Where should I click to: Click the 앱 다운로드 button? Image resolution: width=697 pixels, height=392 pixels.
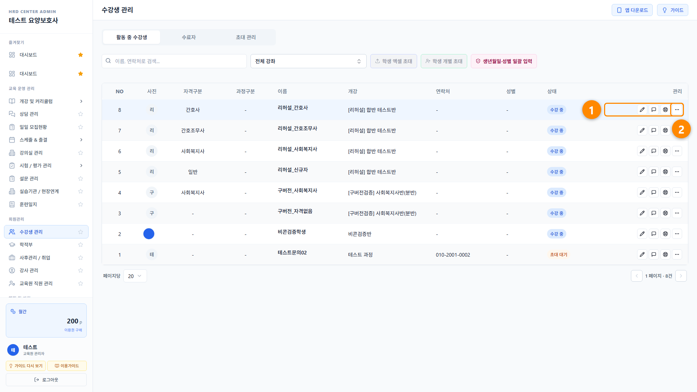pyautogui.click(x=632, y=10)
